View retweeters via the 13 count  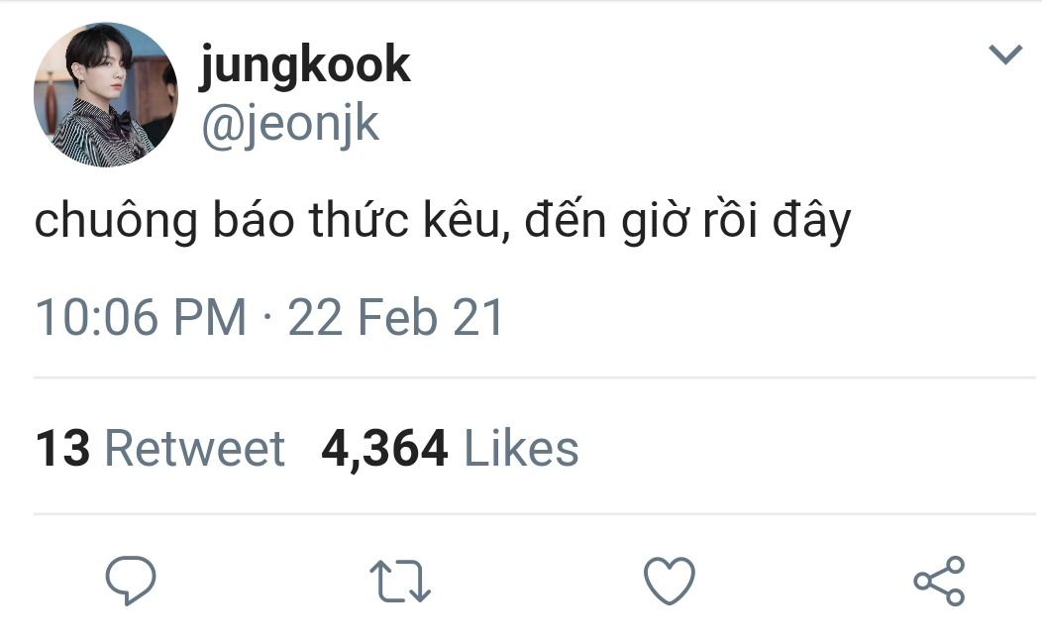click(x=62, y=448)
